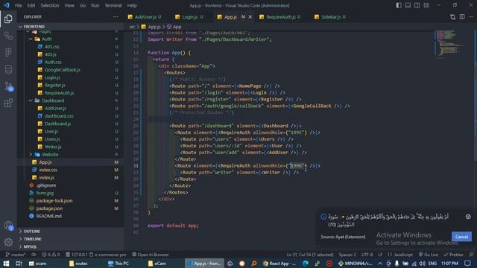Click the Prettier status item
The height and width of the screenshot is (268, 477).
453,255
